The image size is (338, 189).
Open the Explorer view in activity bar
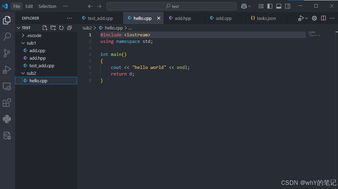coord(7,20)
